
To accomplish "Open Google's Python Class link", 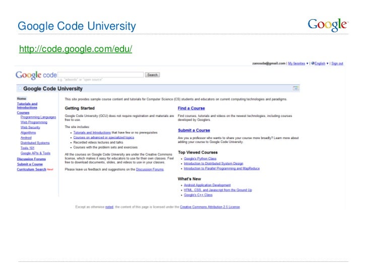I will (200, 159).
